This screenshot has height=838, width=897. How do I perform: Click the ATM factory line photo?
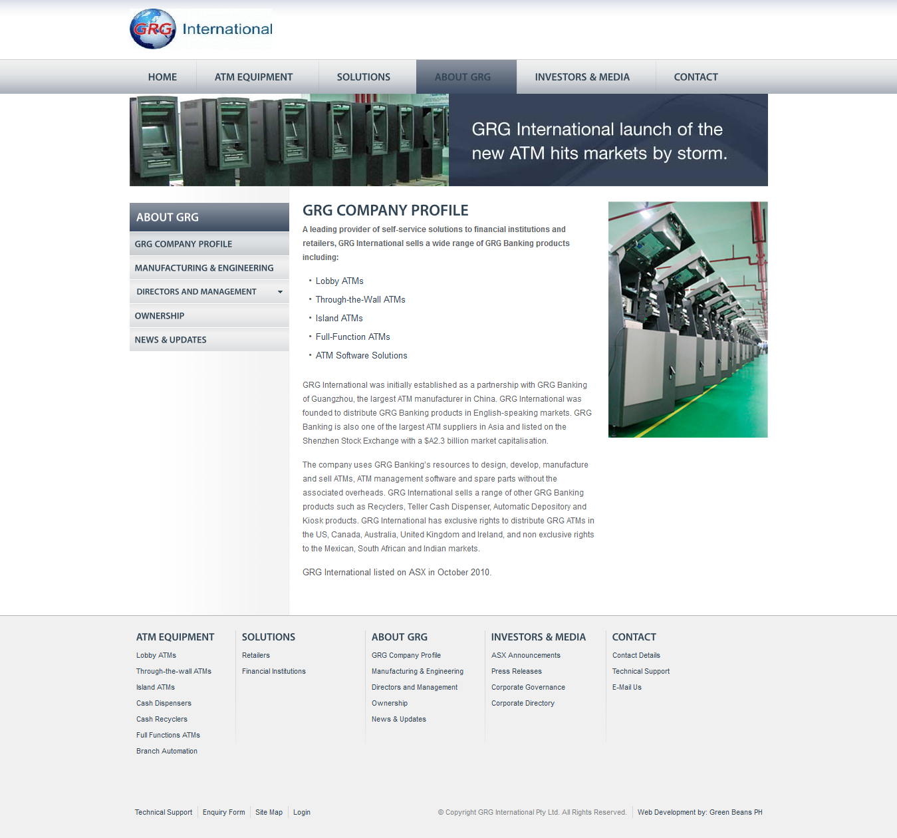[x=688, y=319]
